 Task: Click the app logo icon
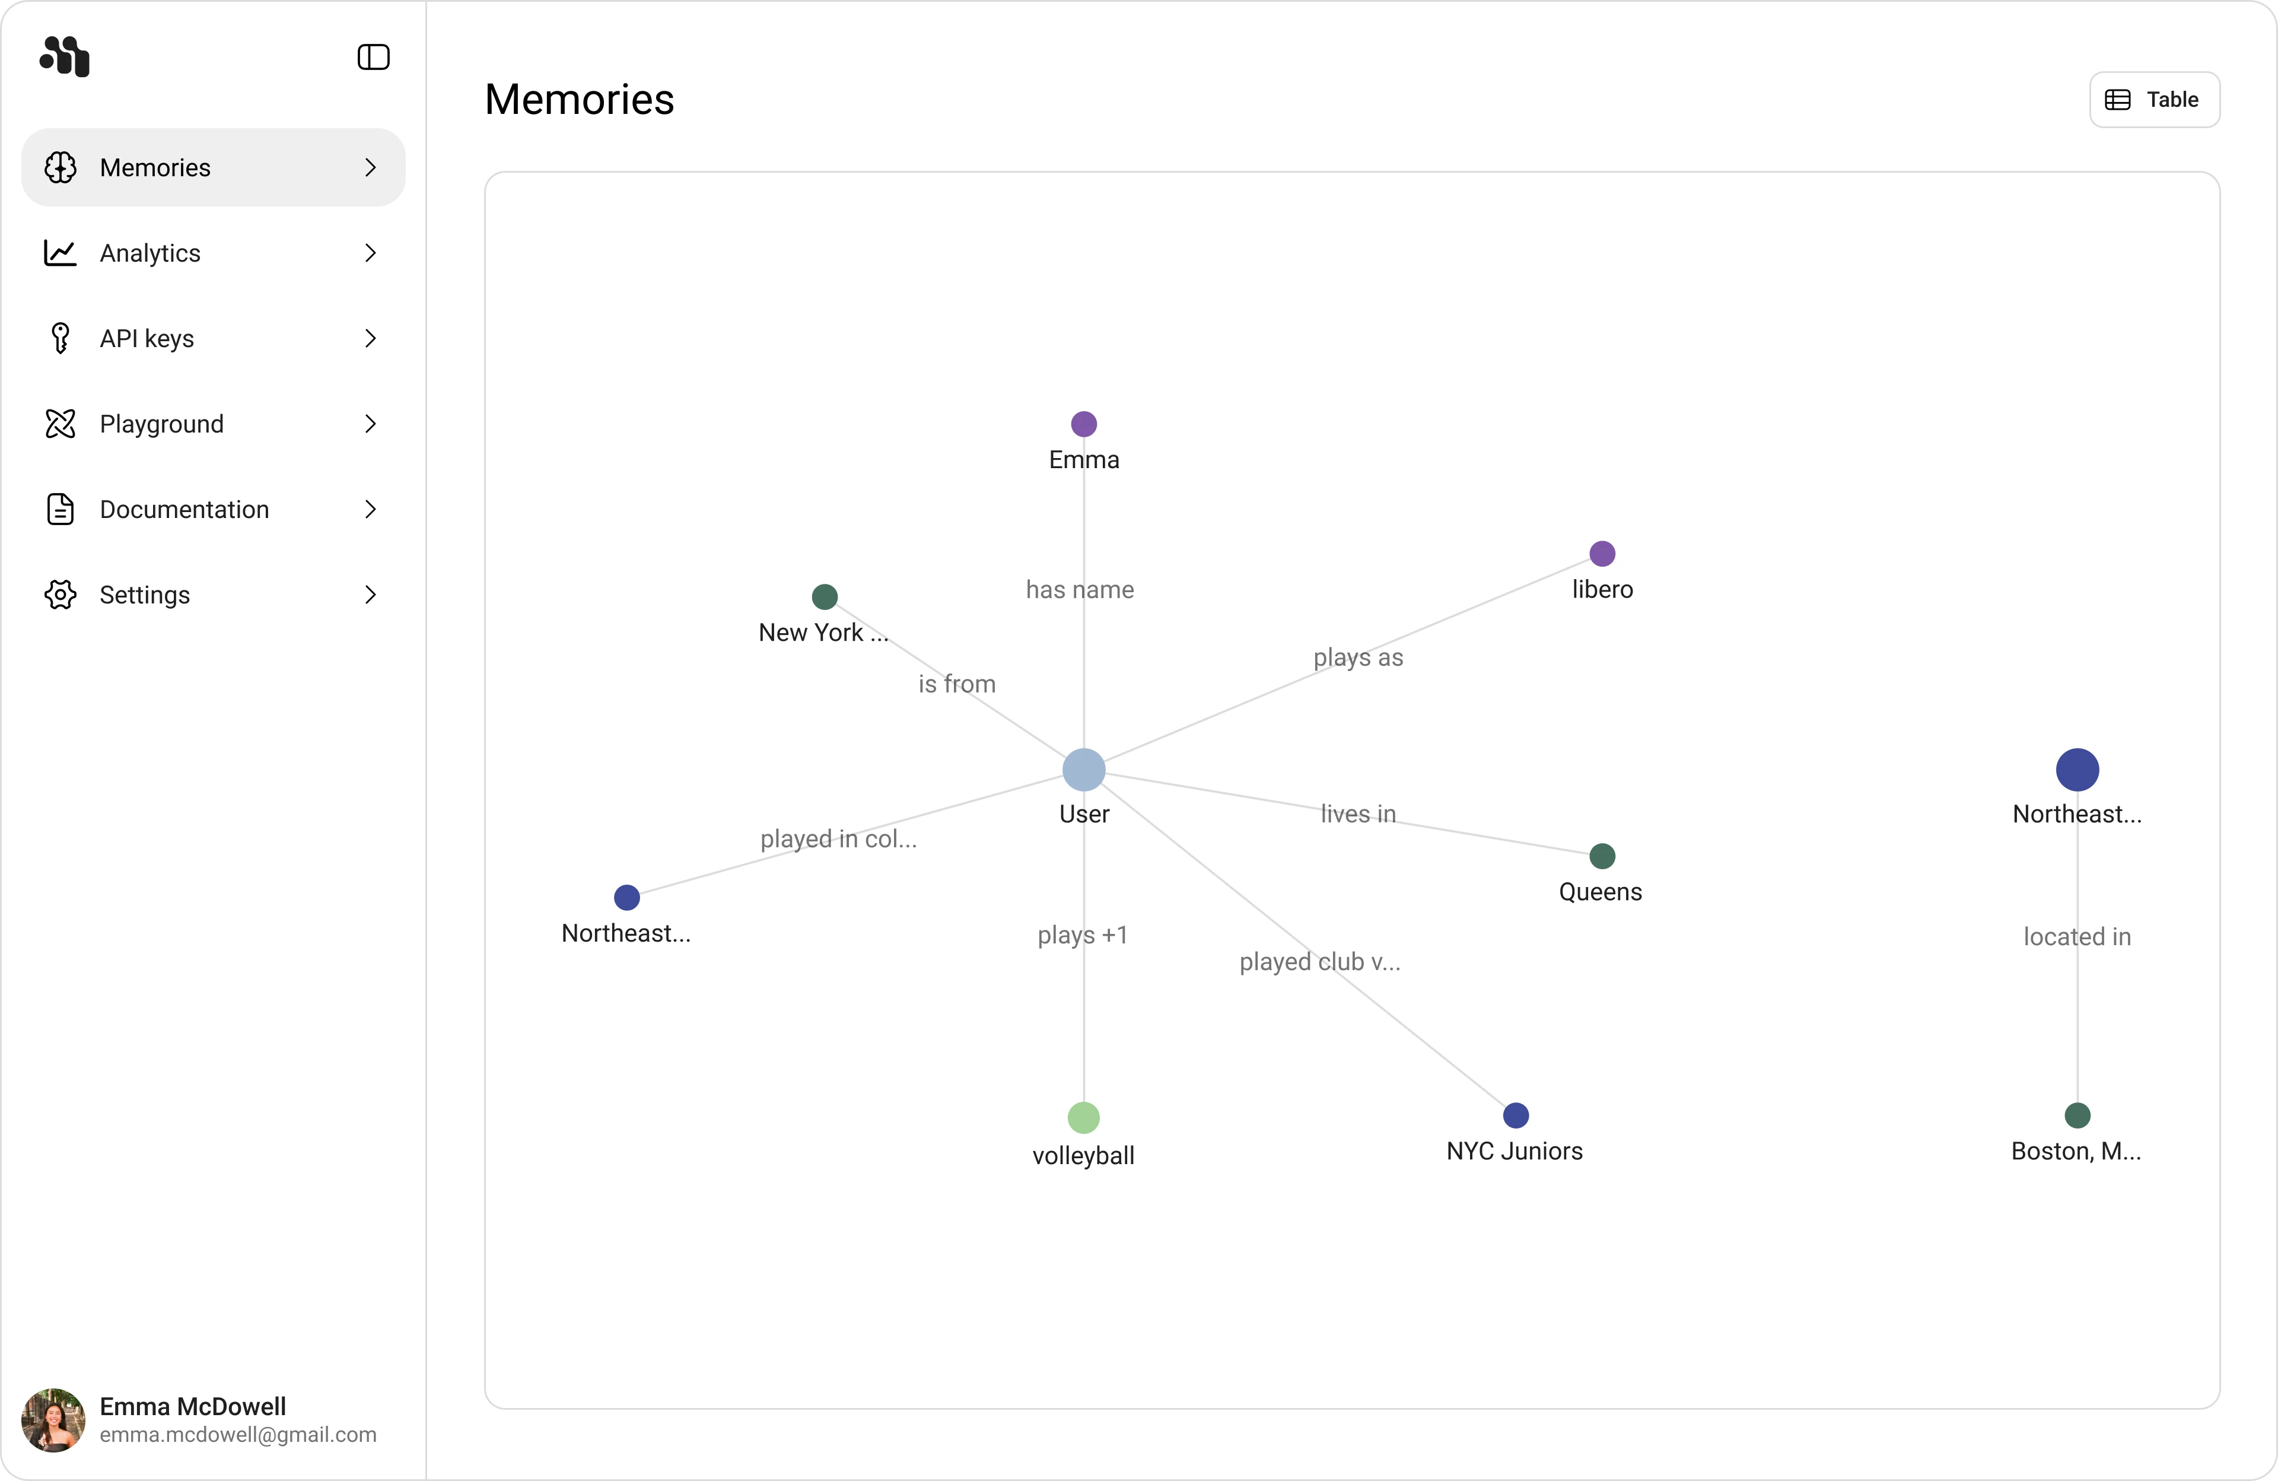click(x=64, y=56)
